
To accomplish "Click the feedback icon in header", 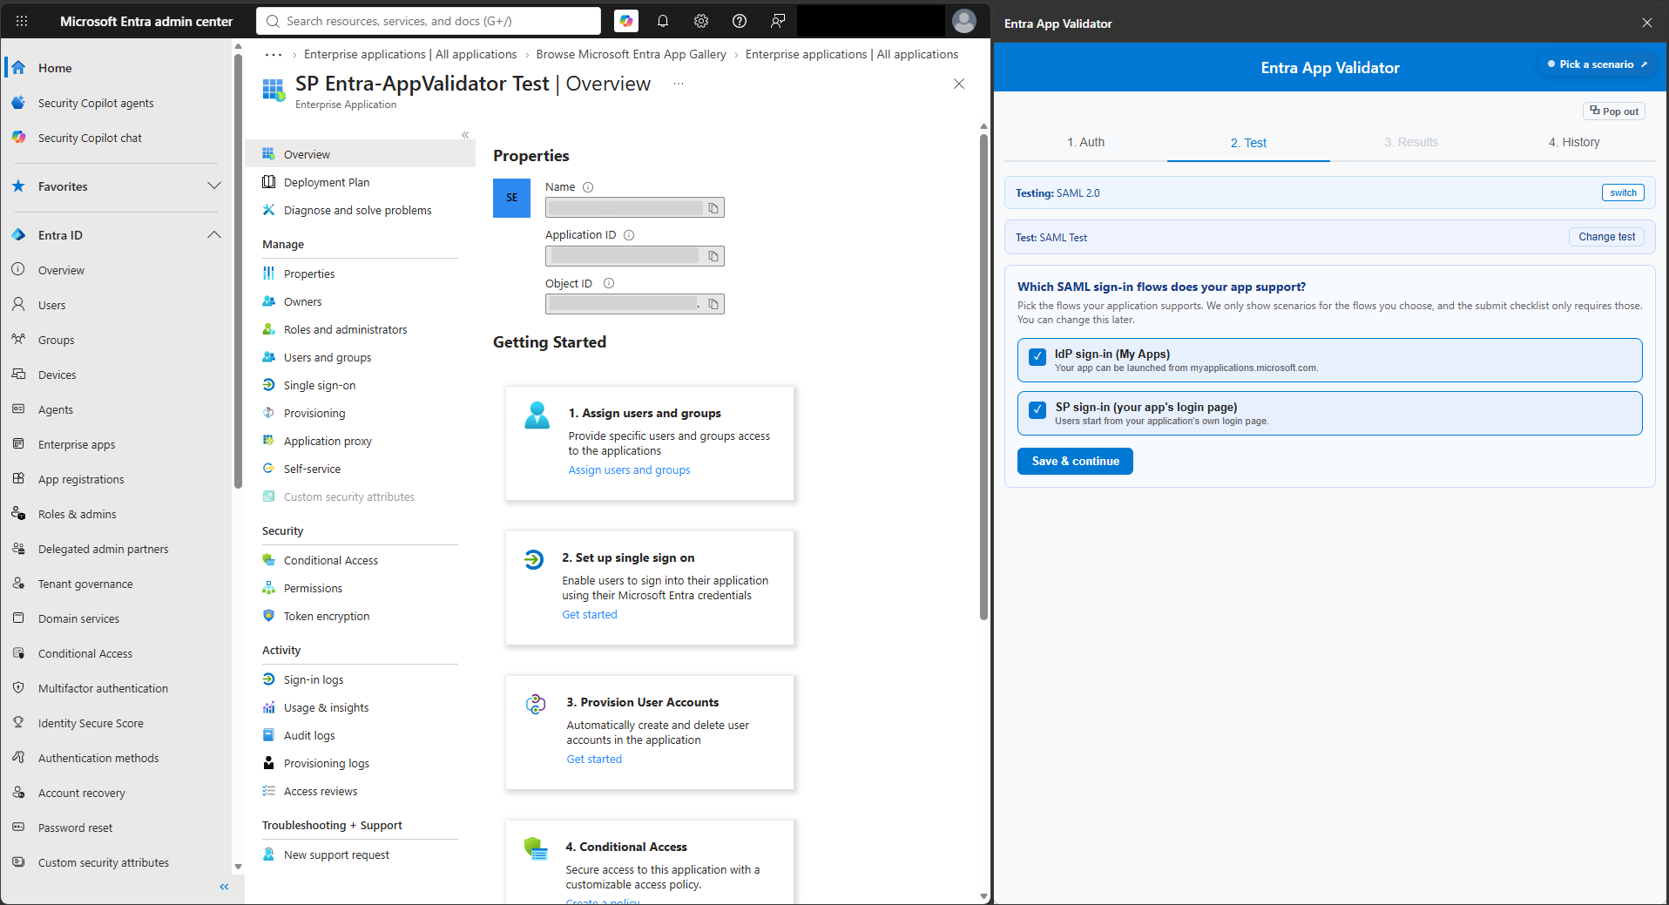I will [778, 21].
